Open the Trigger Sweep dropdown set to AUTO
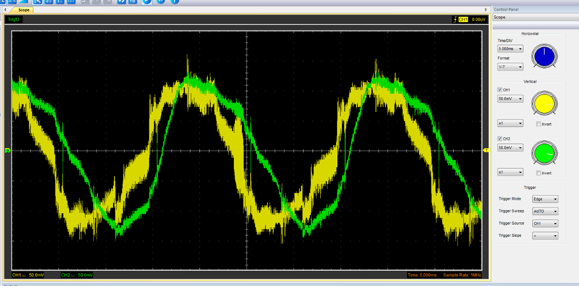This screenshot has width=579, height=286. point(545,211)
